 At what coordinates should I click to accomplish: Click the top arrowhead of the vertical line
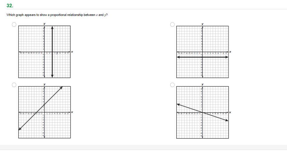click(52, 28)
